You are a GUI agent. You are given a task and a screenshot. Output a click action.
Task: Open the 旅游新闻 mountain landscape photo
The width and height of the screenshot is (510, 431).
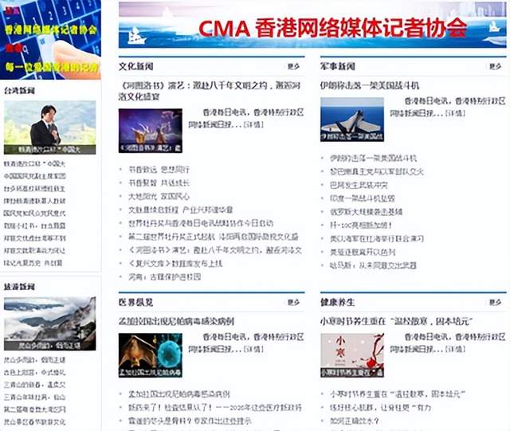coord(49,323)
